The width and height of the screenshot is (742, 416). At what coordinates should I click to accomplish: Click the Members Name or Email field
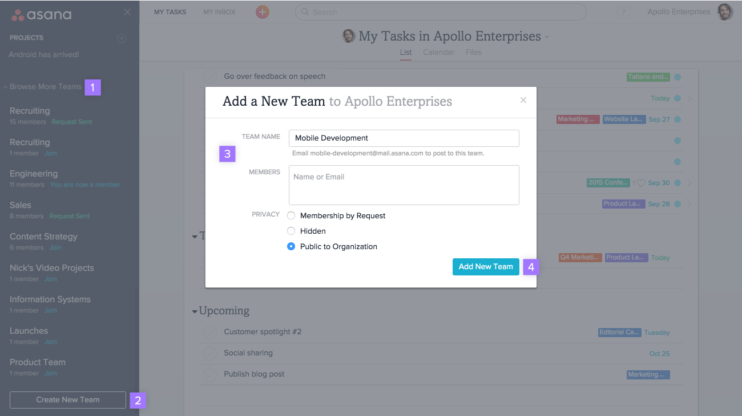pyautogui.click(x=404, y=185)
